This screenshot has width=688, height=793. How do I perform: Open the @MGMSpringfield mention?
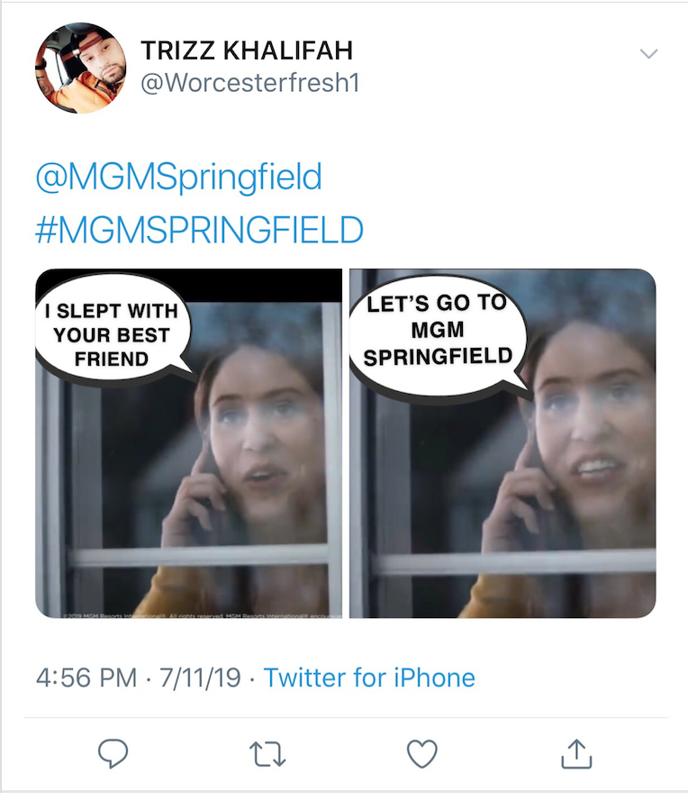pyautogui.click(x=178, y=178)
